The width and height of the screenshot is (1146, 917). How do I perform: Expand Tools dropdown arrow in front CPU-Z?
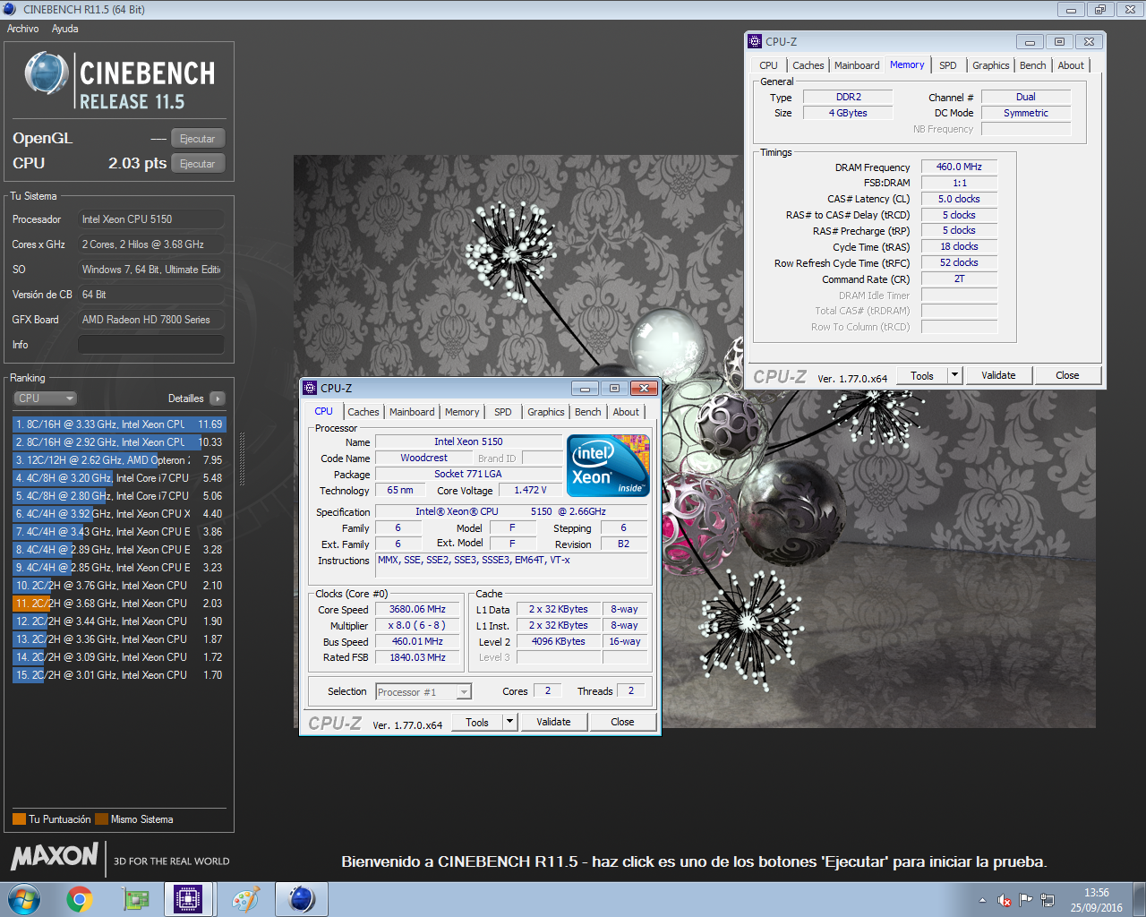510,723
